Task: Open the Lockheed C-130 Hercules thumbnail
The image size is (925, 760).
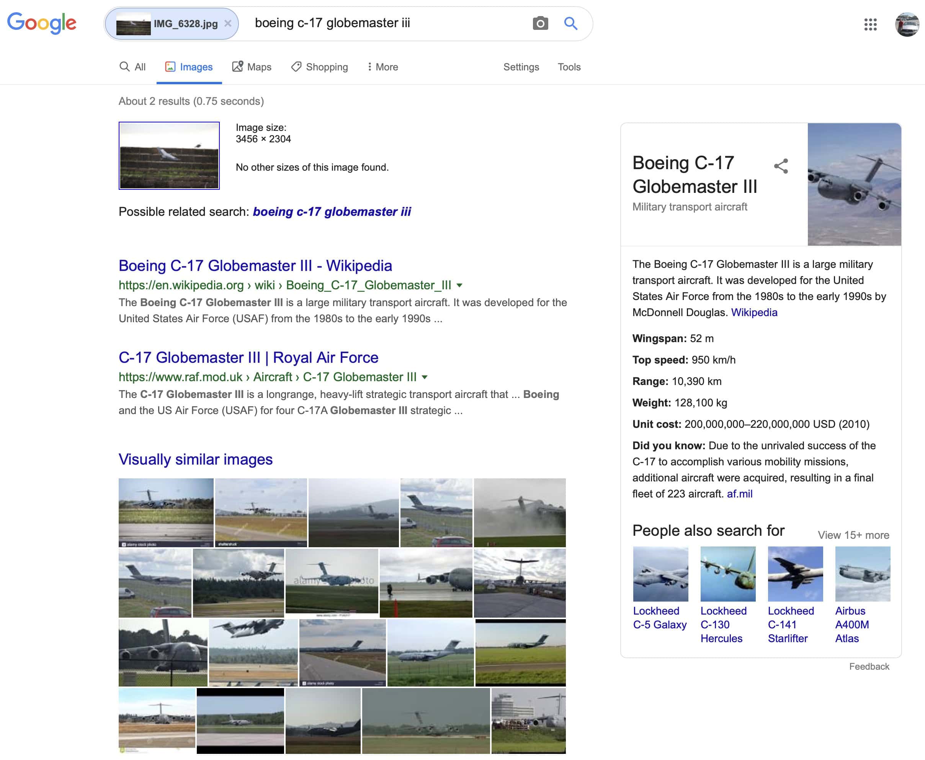Action: (x=728, y=574)
